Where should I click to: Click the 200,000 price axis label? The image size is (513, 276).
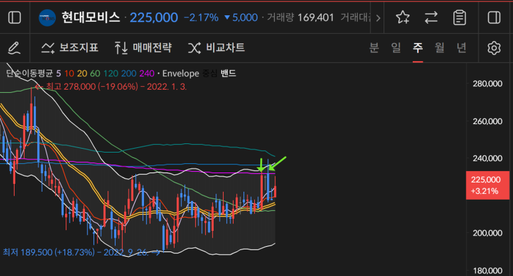pyautogui.click(x=488, y=233)
